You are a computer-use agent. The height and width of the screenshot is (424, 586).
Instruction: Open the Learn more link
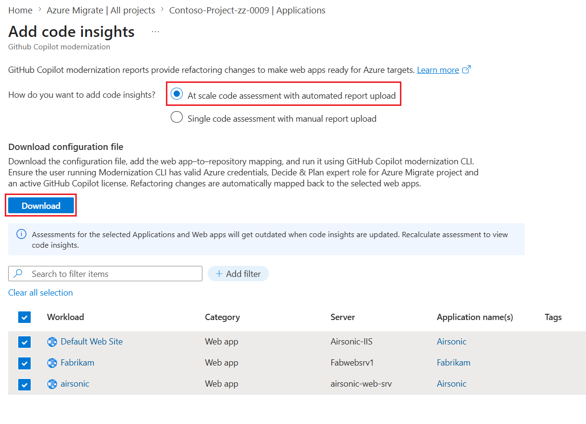click(x=438, y=70)
